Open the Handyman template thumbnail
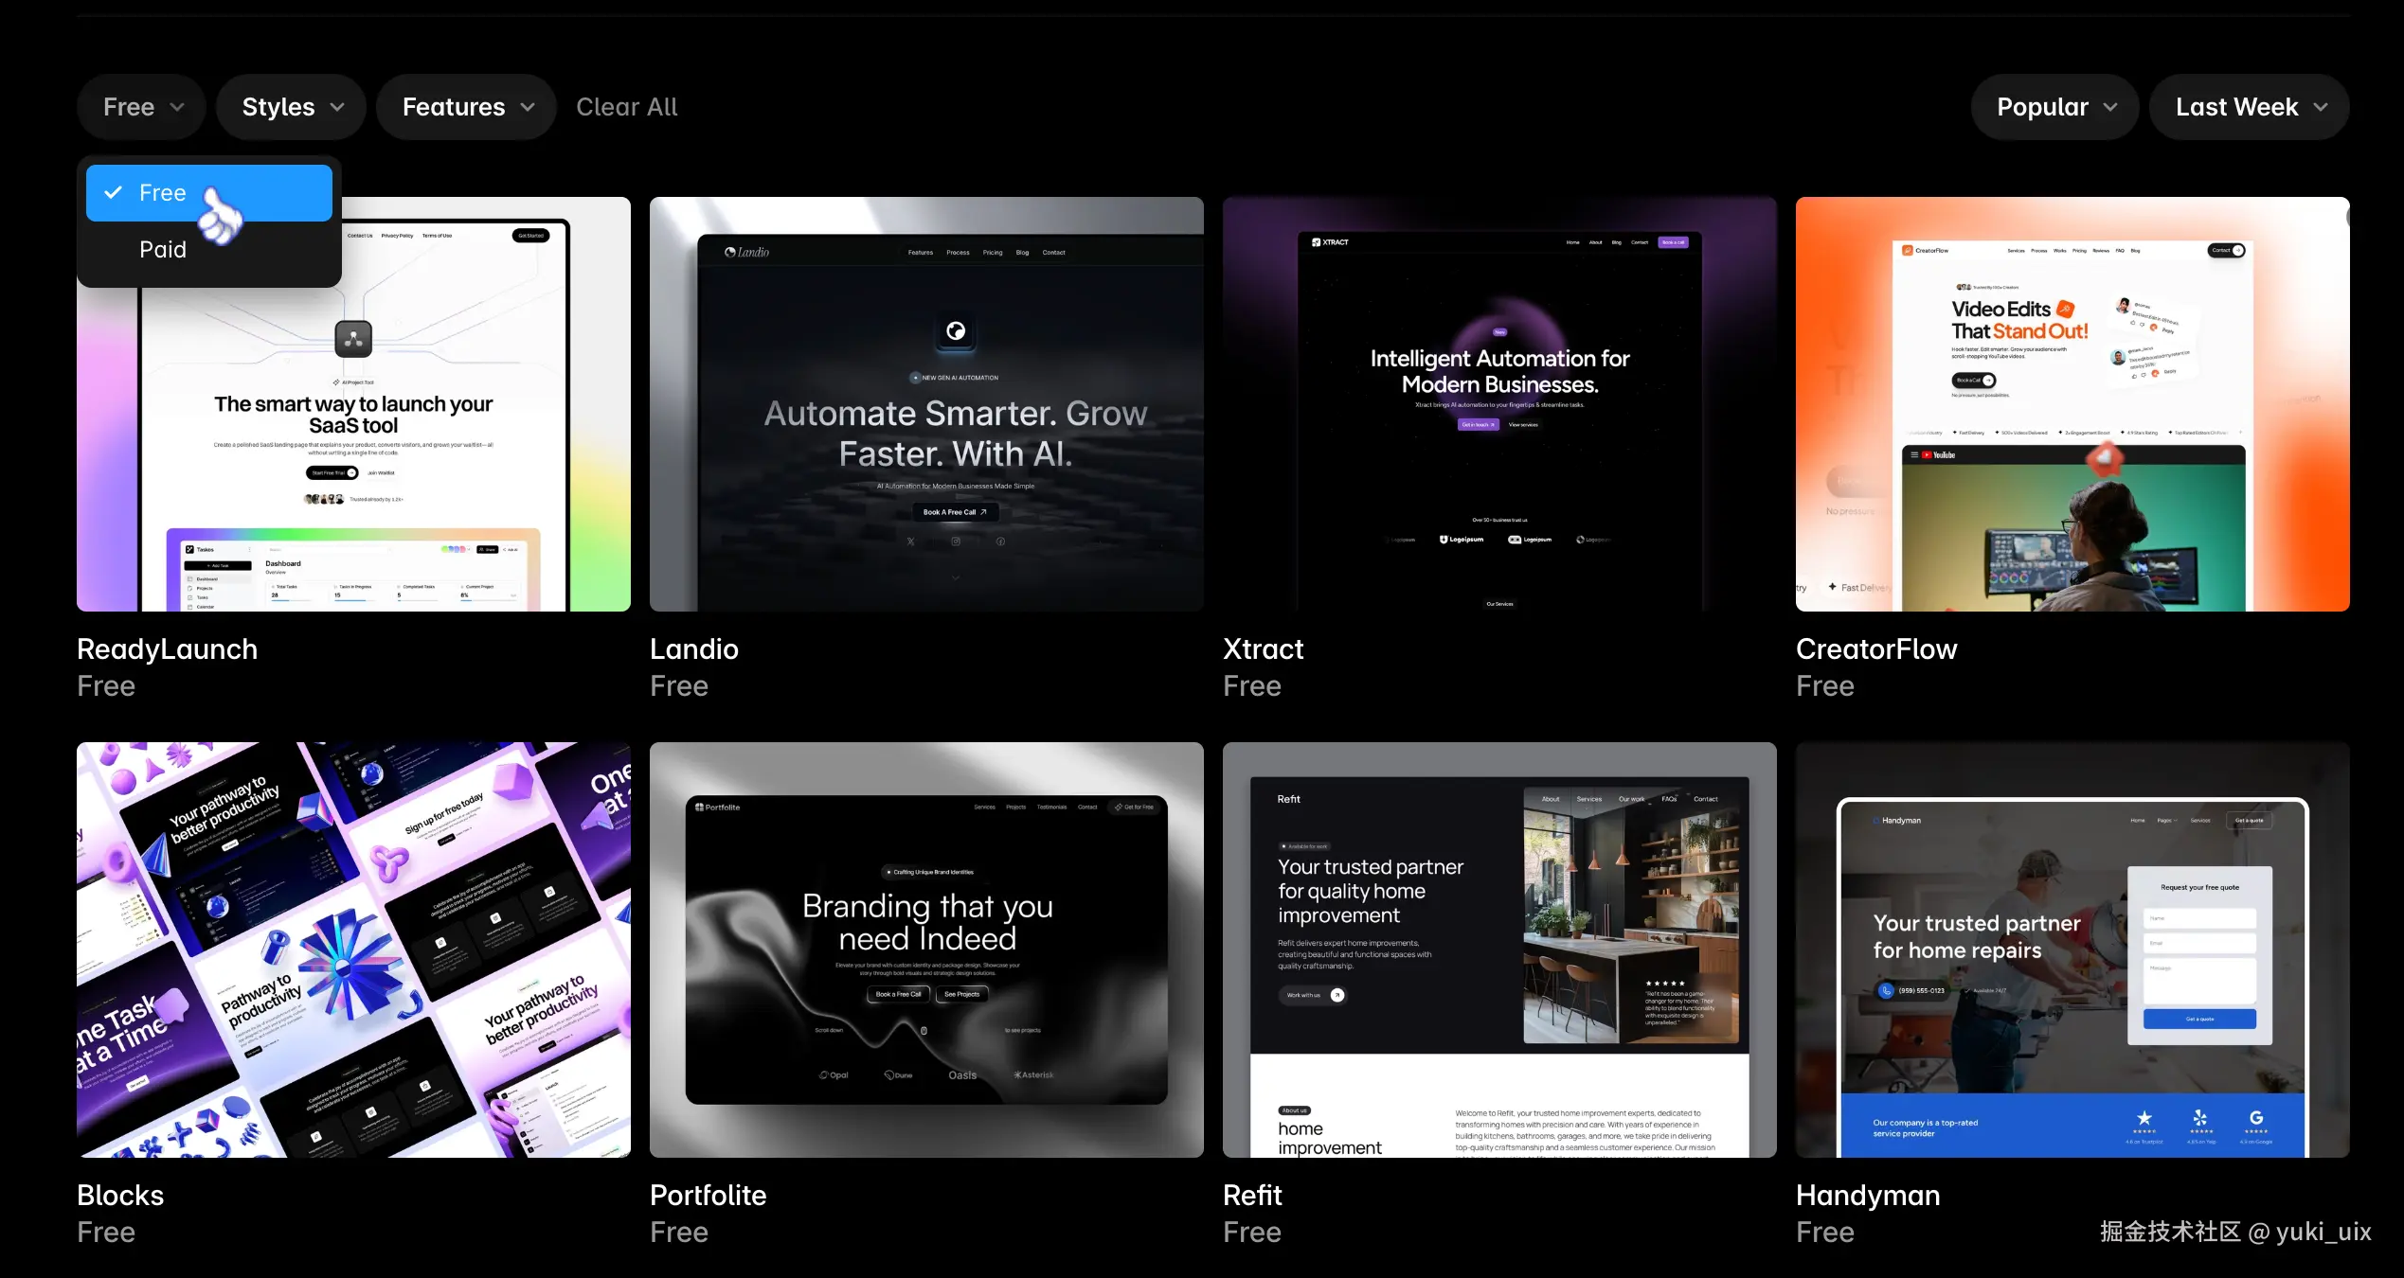 (x=2072, y=950)
